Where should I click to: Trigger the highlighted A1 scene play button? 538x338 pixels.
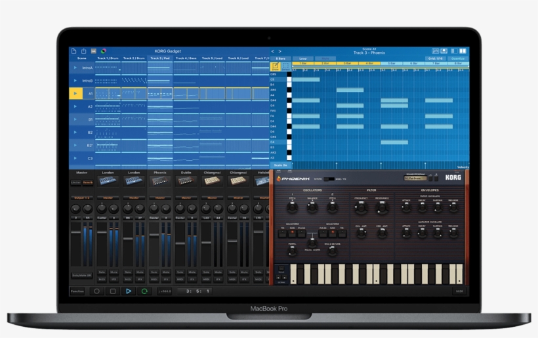(75, 93)
